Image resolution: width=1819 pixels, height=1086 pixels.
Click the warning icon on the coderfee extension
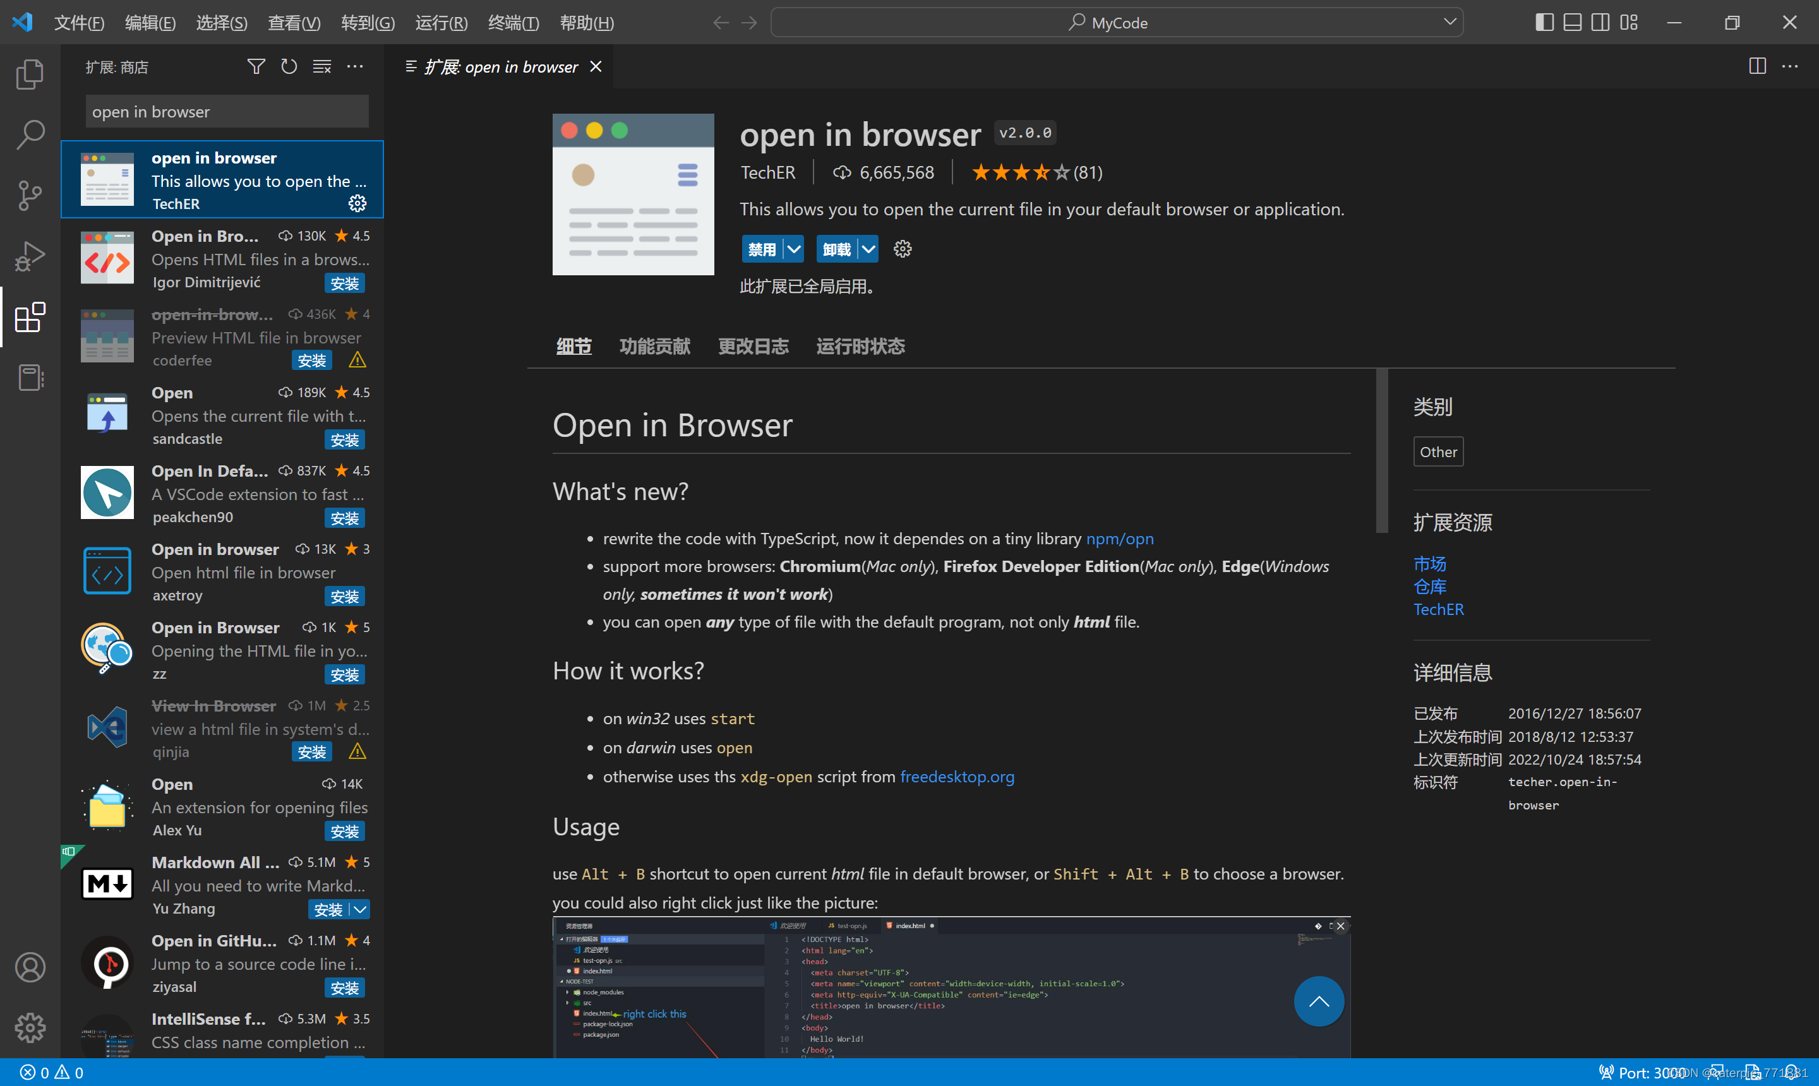click(x=357, y=360)
